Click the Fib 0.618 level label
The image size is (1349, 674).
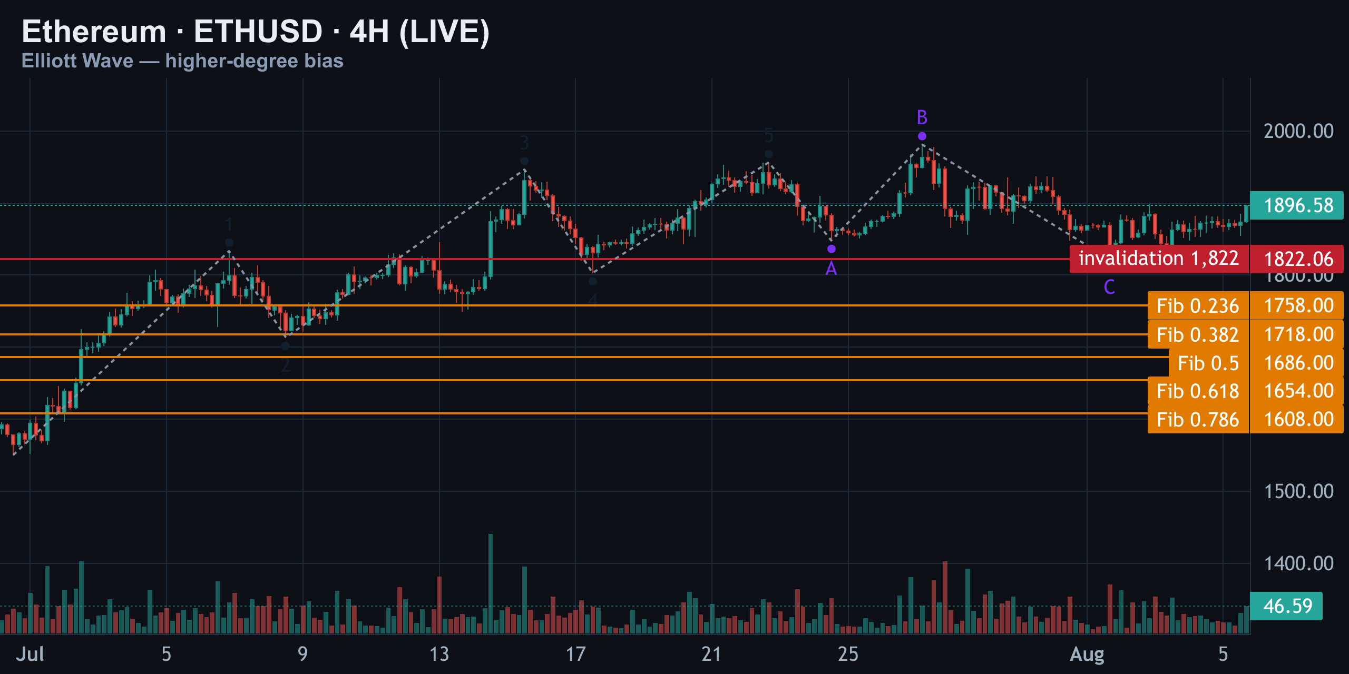pos(1198,391)
